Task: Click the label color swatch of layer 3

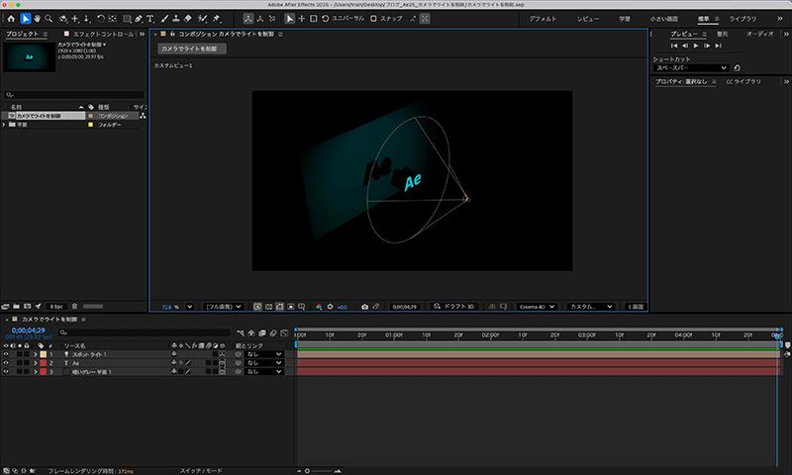Action: click(x=43, y=372)
